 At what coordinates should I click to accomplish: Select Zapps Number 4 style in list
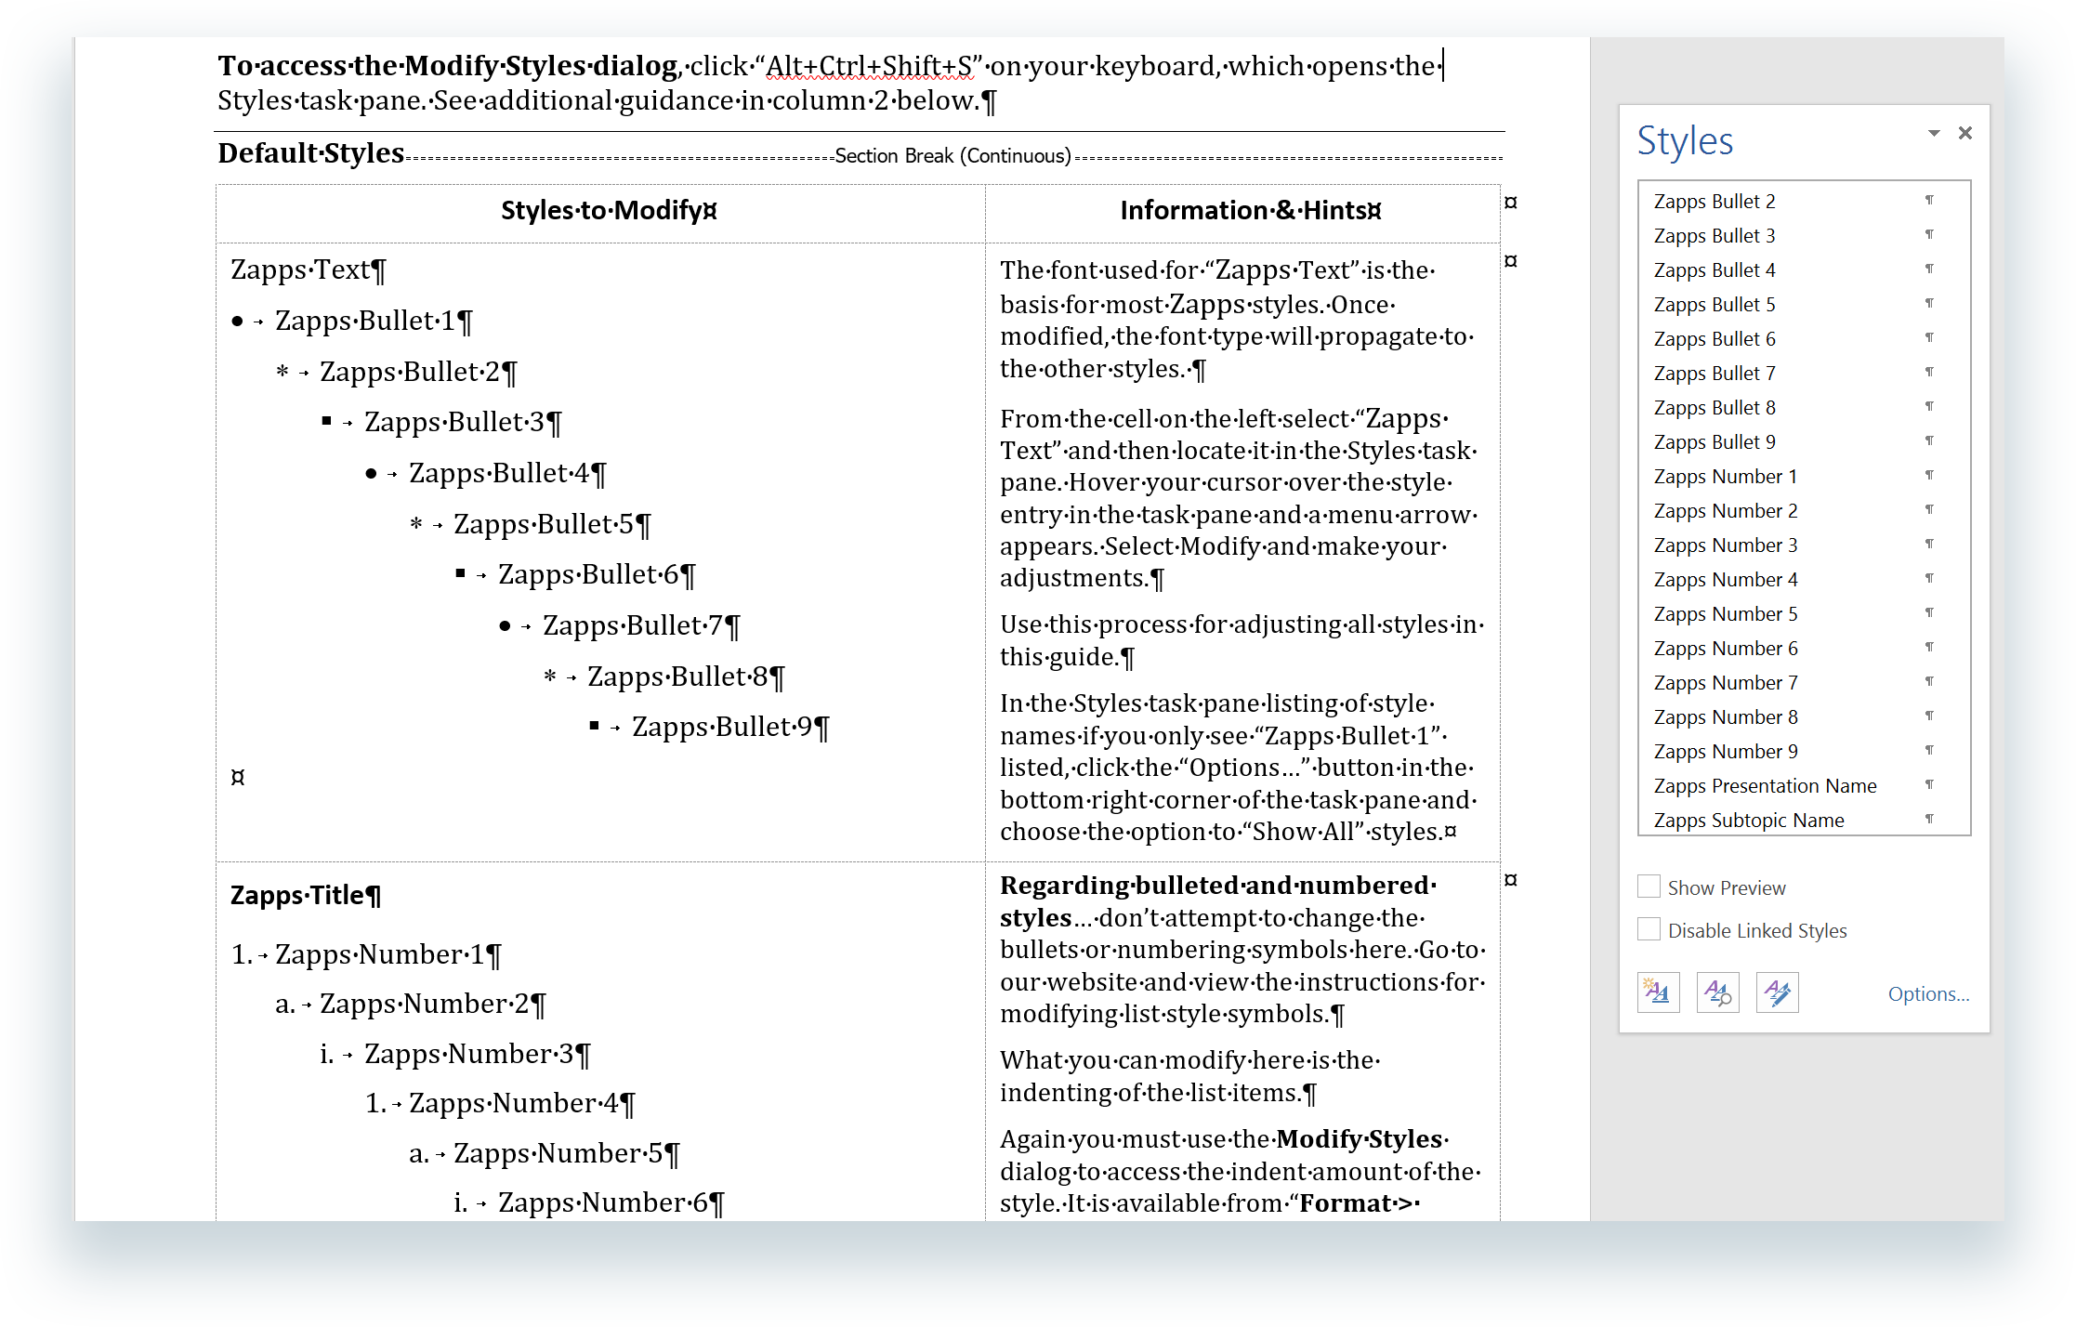pos(1803,579)
